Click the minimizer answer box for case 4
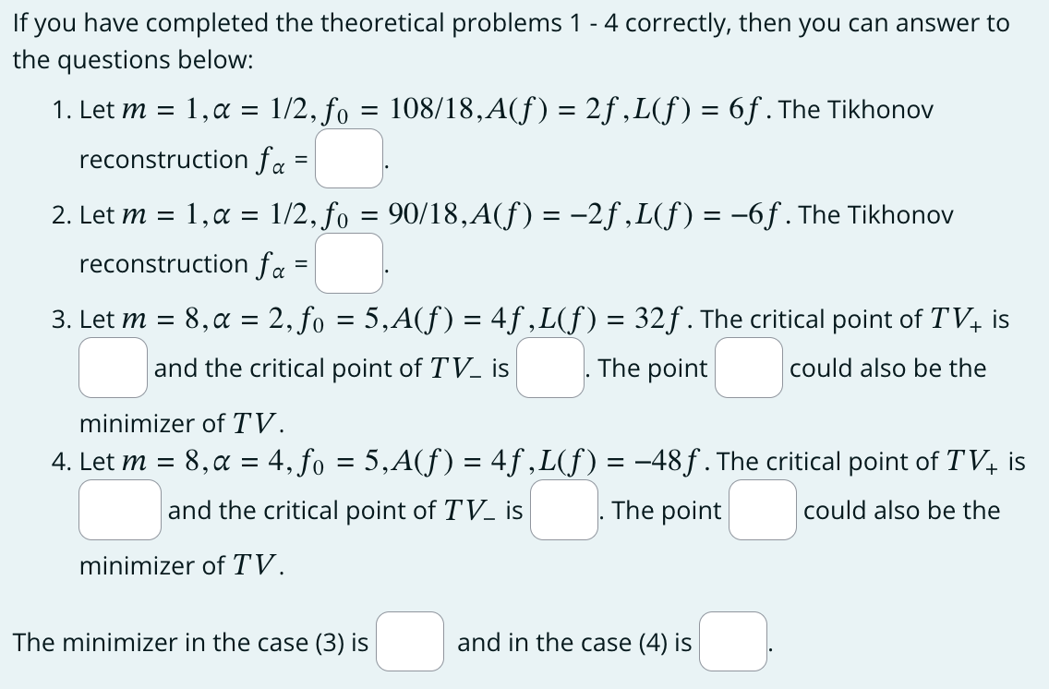 coord(731,641)
